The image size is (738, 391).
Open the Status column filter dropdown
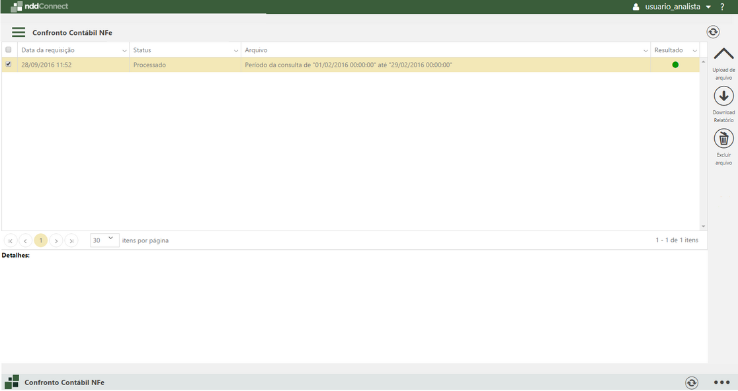(235, 50)
